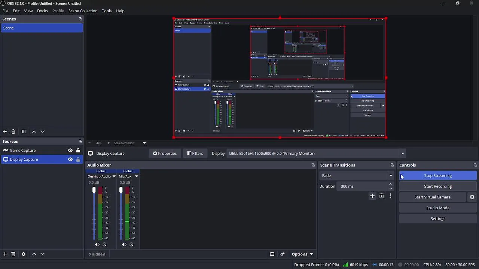
Task: Open the Help menu
Action: pos(120,11)
